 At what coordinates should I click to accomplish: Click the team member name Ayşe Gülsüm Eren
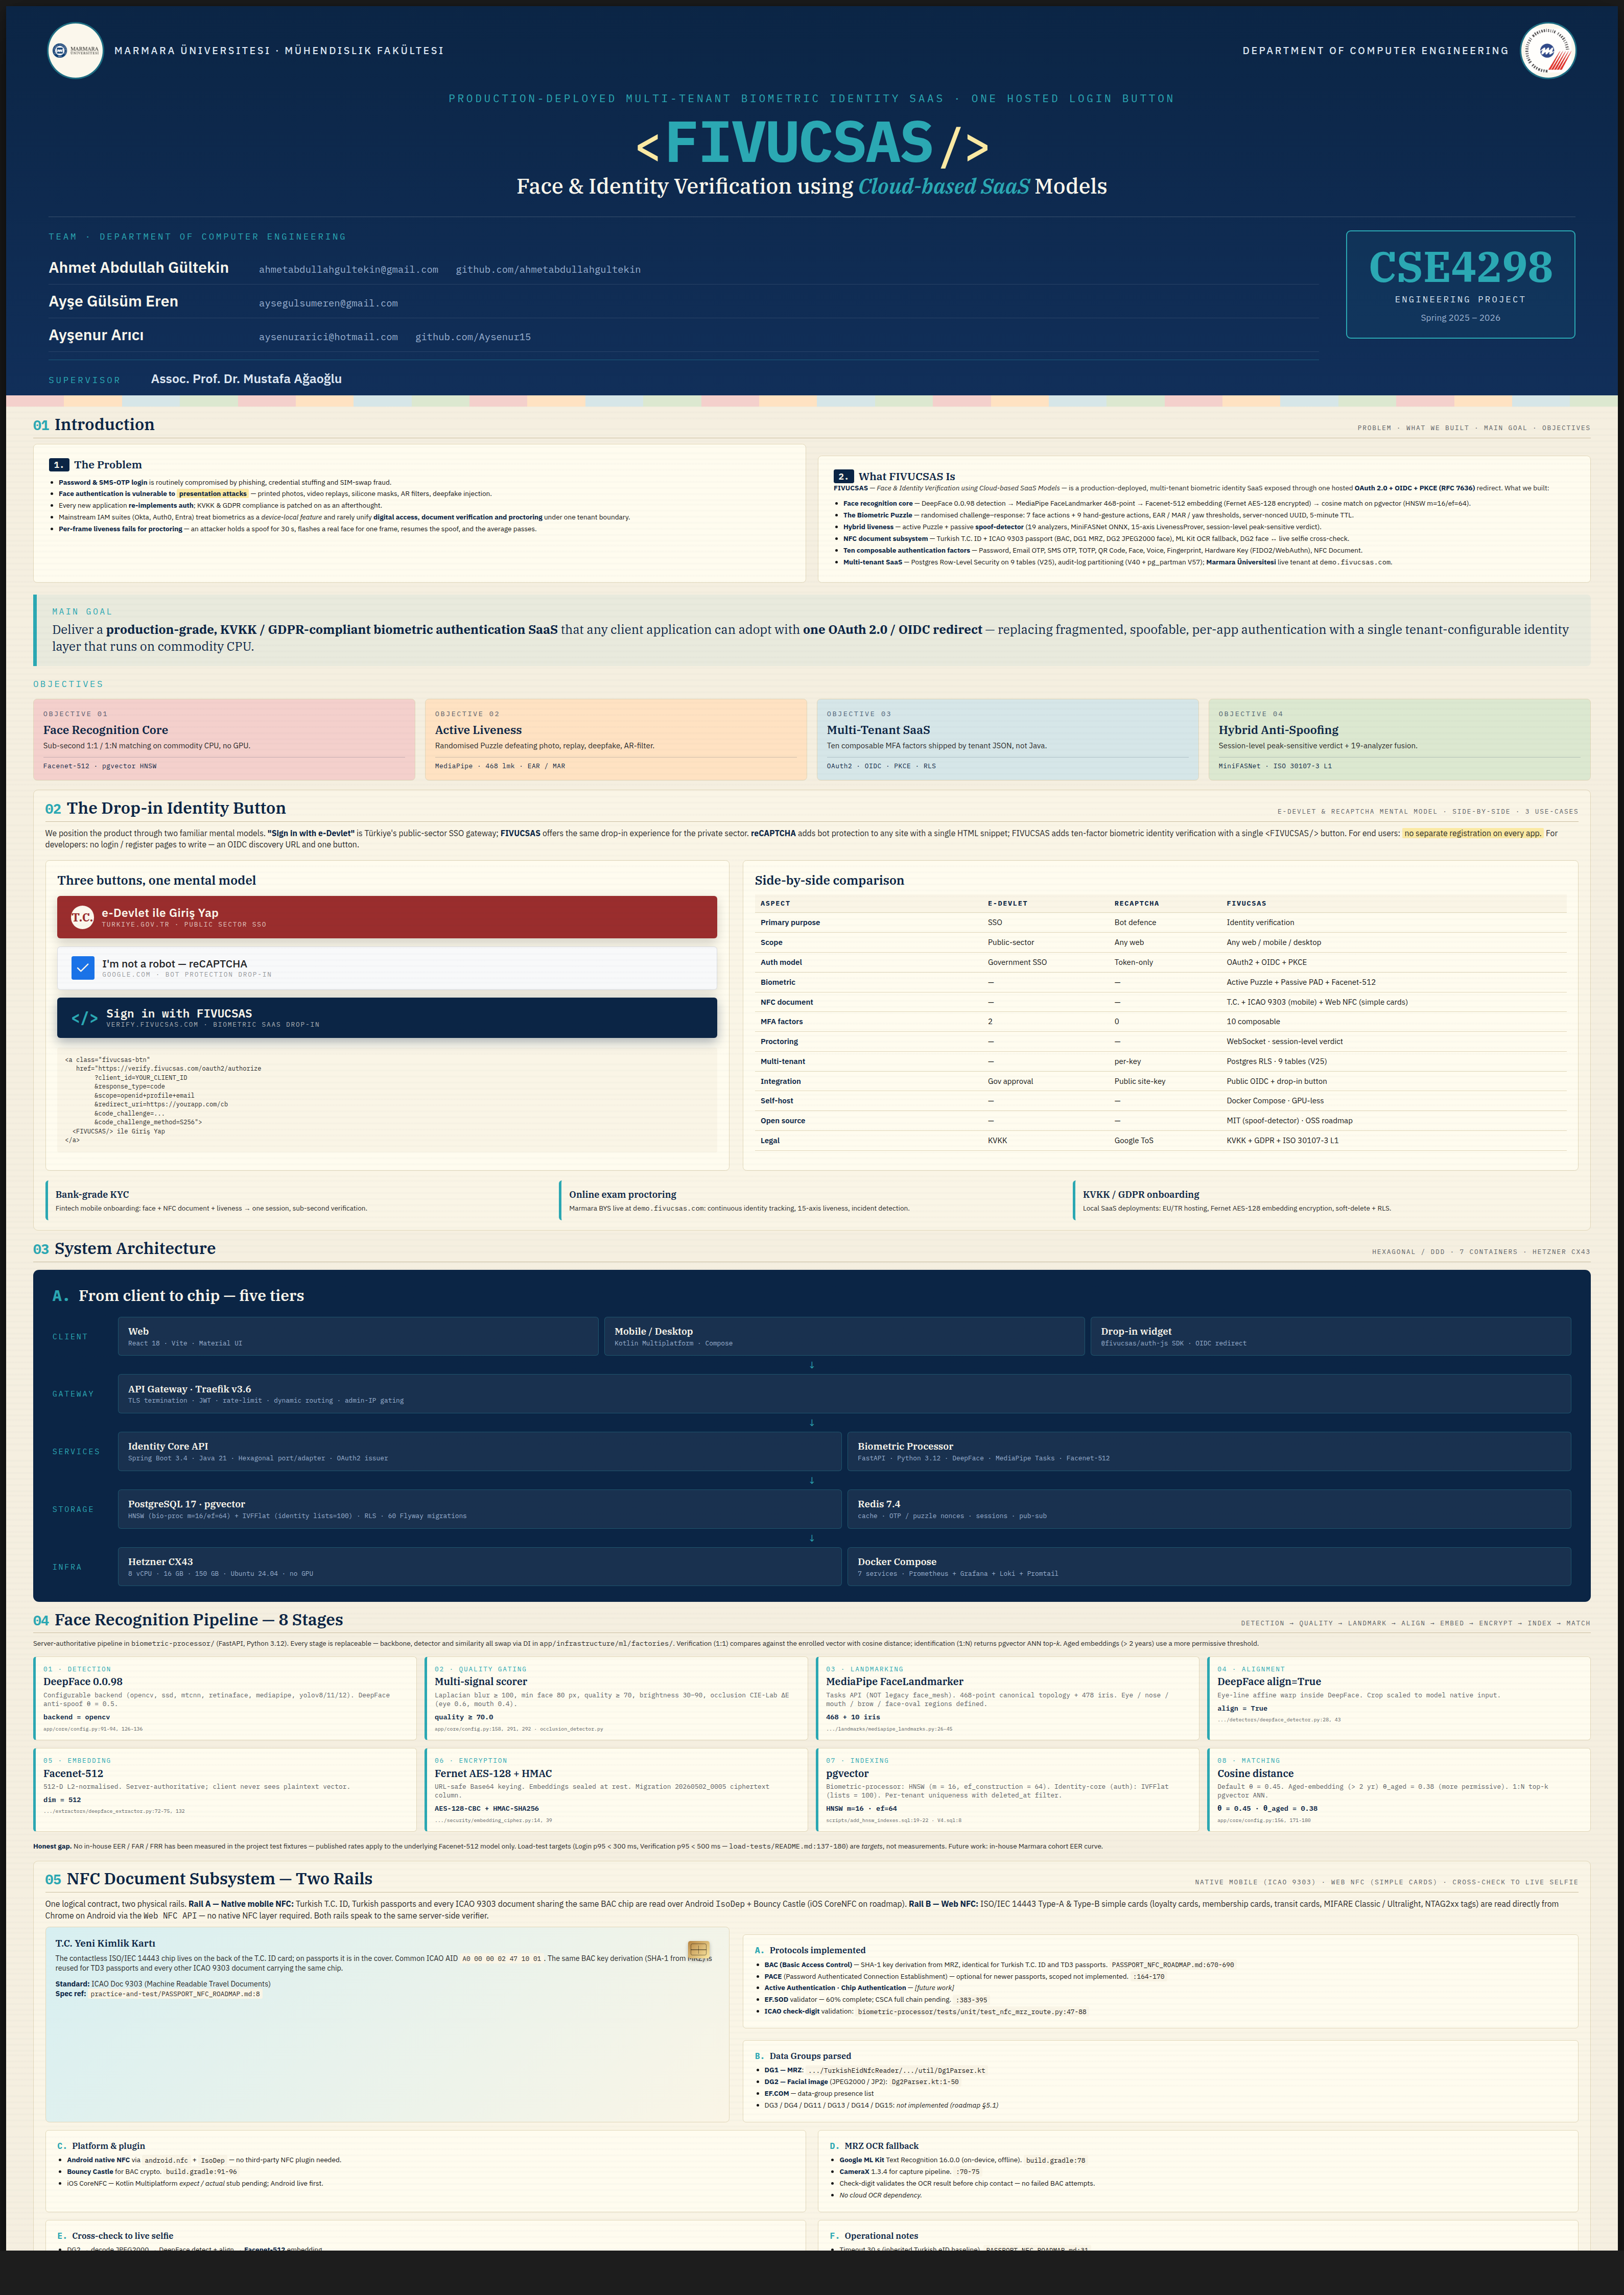[x=113, y=301]
